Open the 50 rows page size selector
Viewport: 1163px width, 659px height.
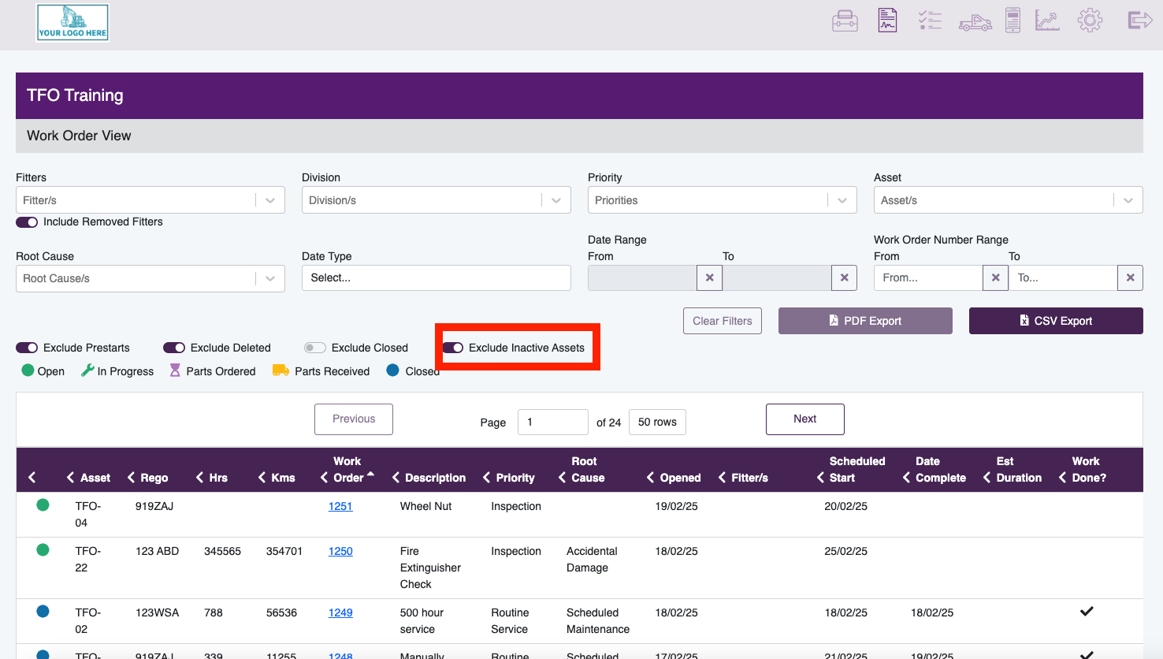[x=657, y=422]
